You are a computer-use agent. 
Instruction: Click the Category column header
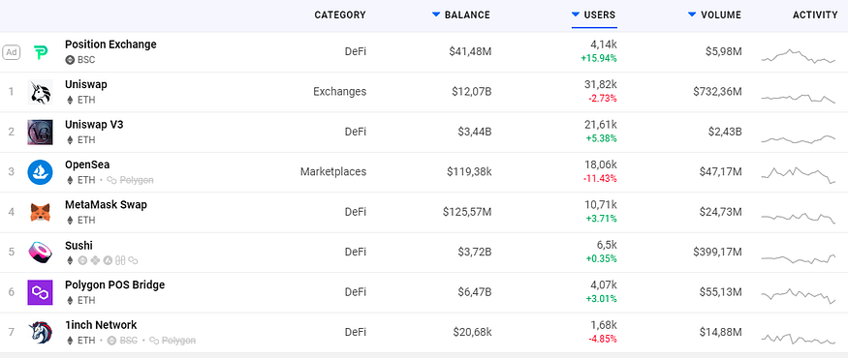[340, 15]
